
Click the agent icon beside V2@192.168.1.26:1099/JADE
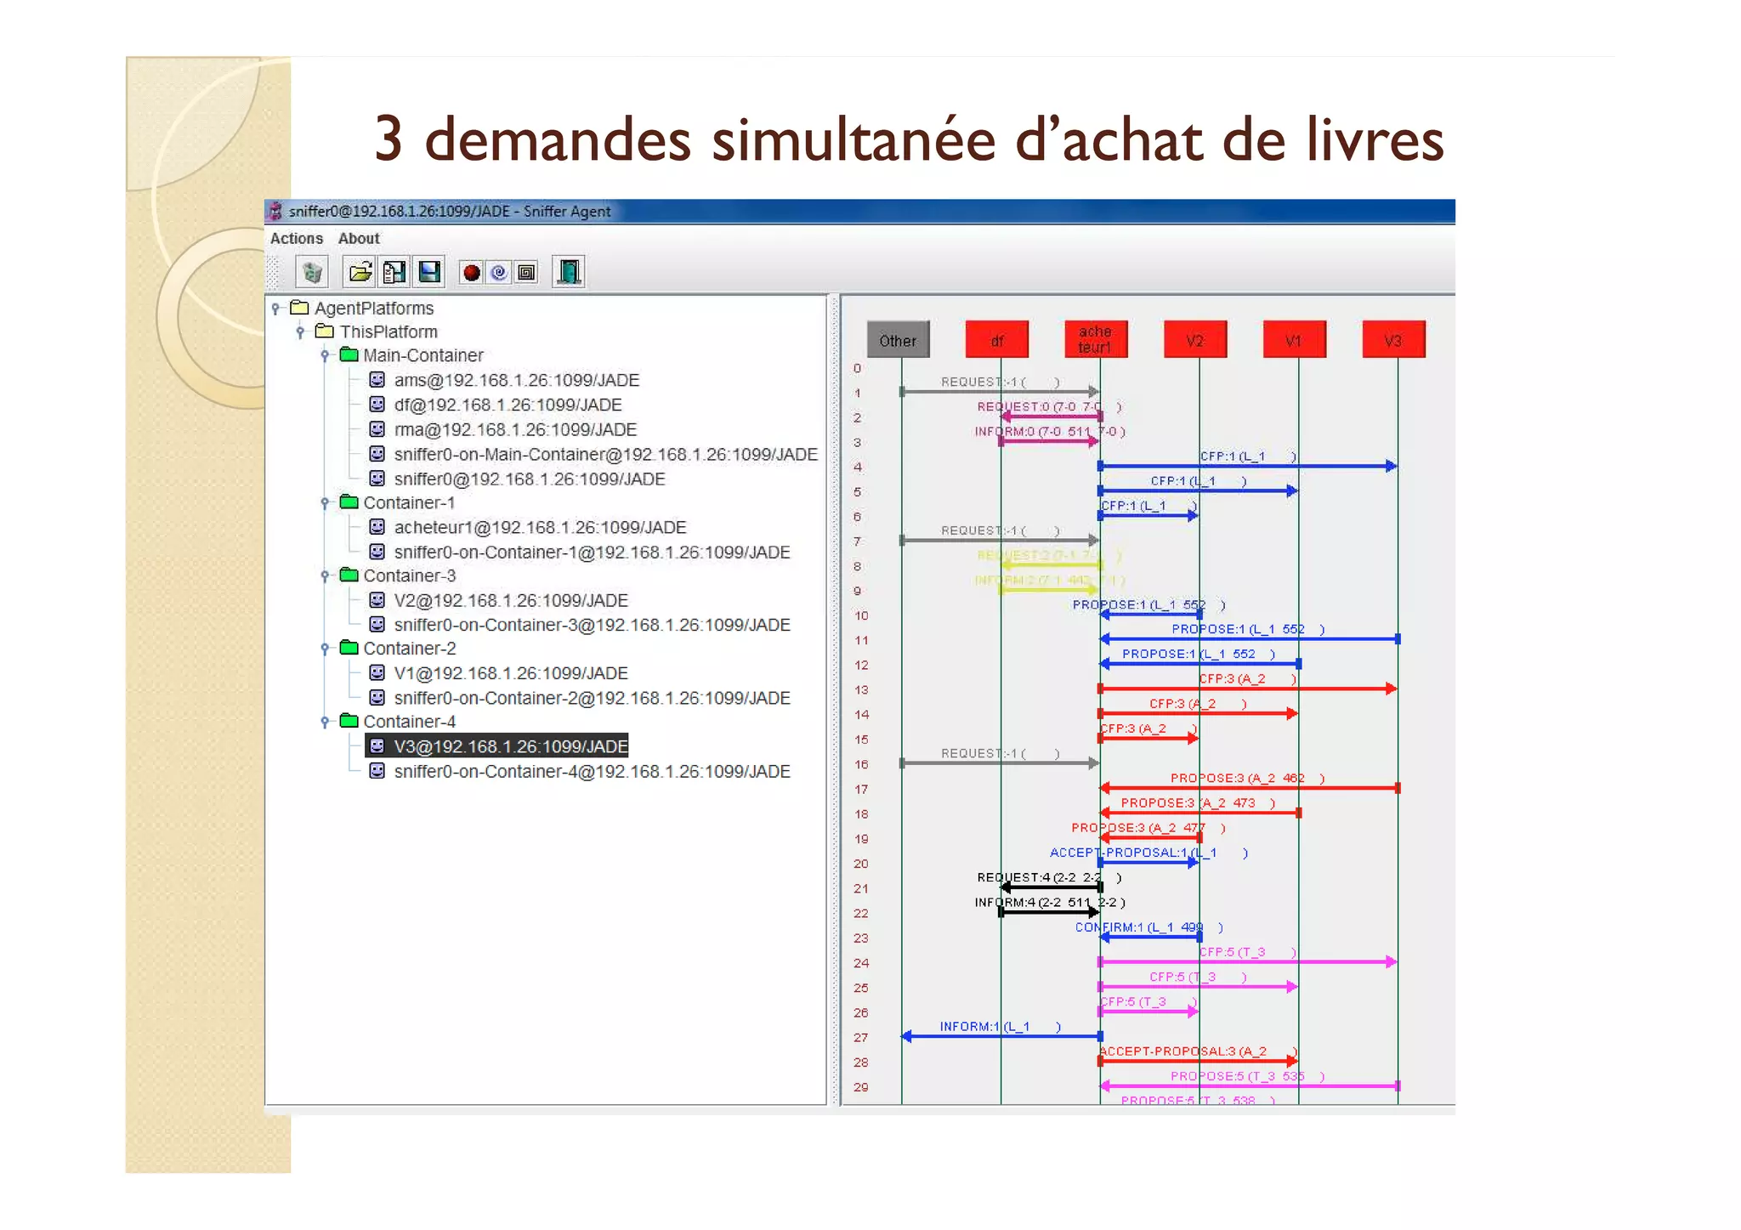pyautogui.click(x=377, y=599)
